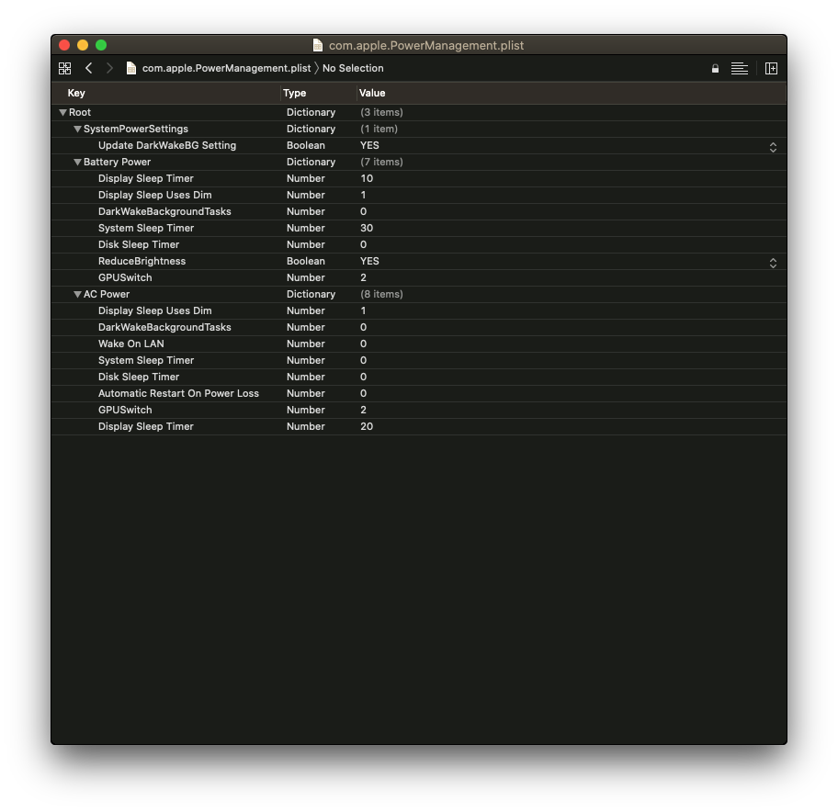Click the Type column header

coord(294,93)
